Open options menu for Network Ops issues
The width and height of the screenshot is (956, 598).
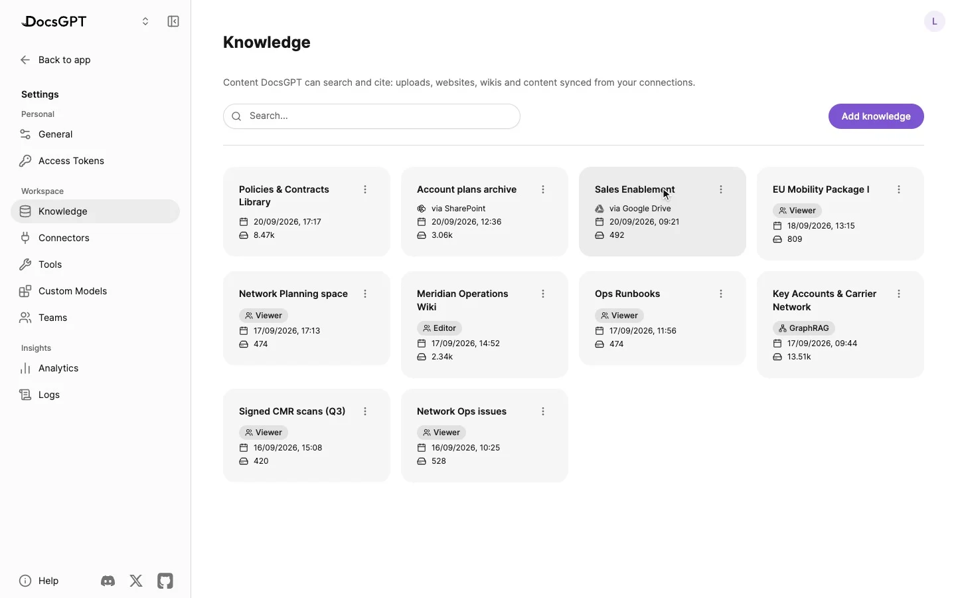coord(543,411)
